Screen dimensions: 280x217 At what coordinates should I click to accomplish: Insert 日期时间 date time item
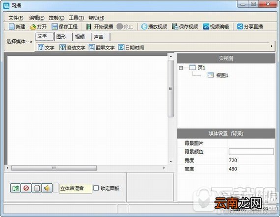pyautogui.click(x=131, y=48)
